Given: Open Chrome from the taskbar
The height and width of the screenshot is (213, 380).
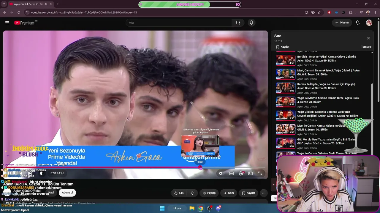Looking at the screenshot, I should [x=201, y=208].
